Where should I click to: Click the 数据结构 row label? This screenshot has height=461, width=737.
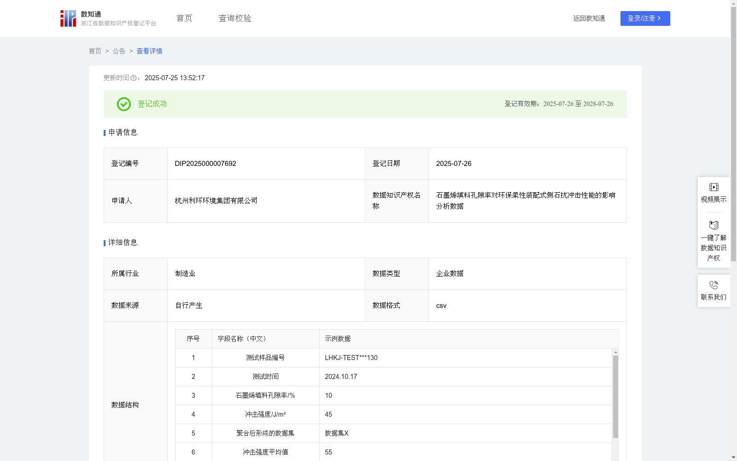click(125, 405)
